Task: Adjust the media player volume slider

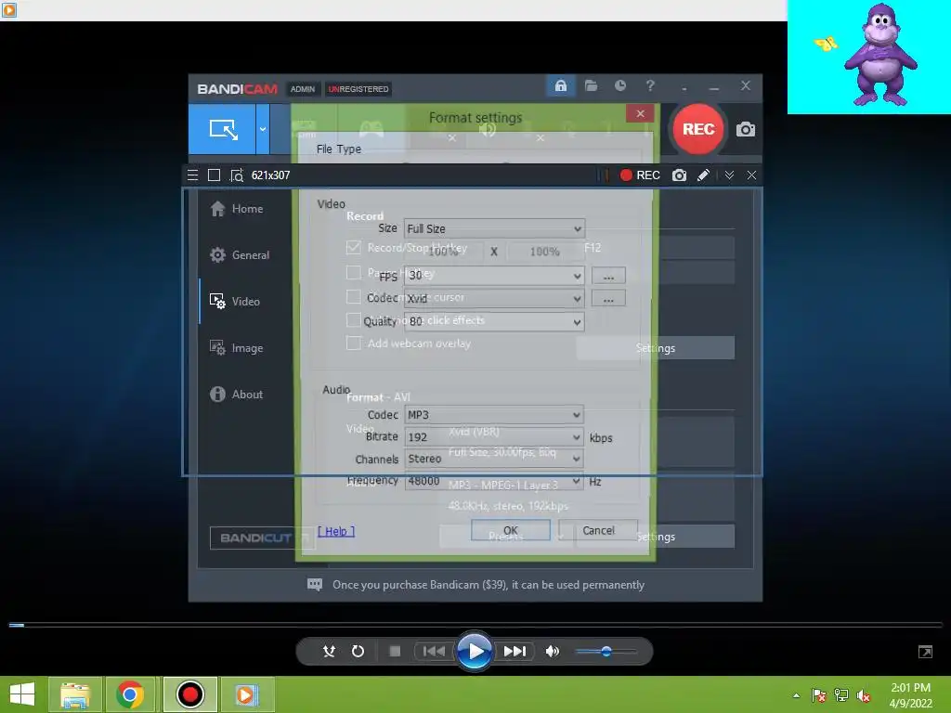Action: point(606,652)
